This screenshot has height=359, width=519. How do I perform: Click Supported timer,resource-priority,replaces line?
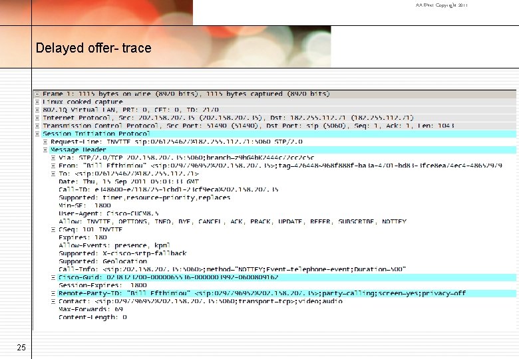pos(144,197)
